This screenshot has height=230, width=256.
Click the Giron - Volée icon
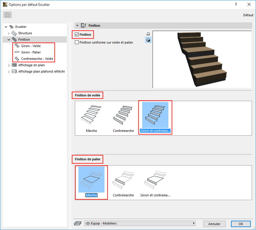pyautogui.click(x=17, y=46)
